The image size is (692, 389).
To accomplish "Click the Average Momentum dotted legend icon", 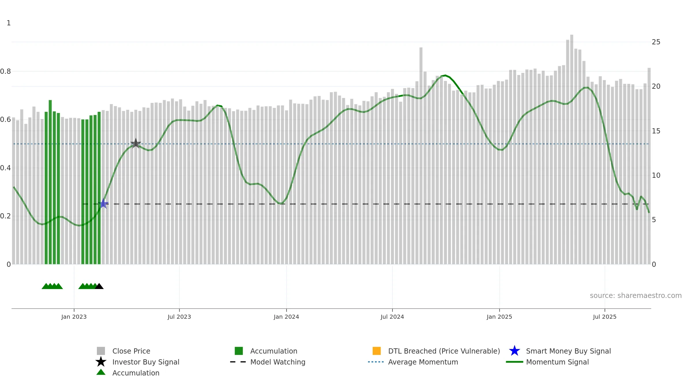I will pos(376,362).
